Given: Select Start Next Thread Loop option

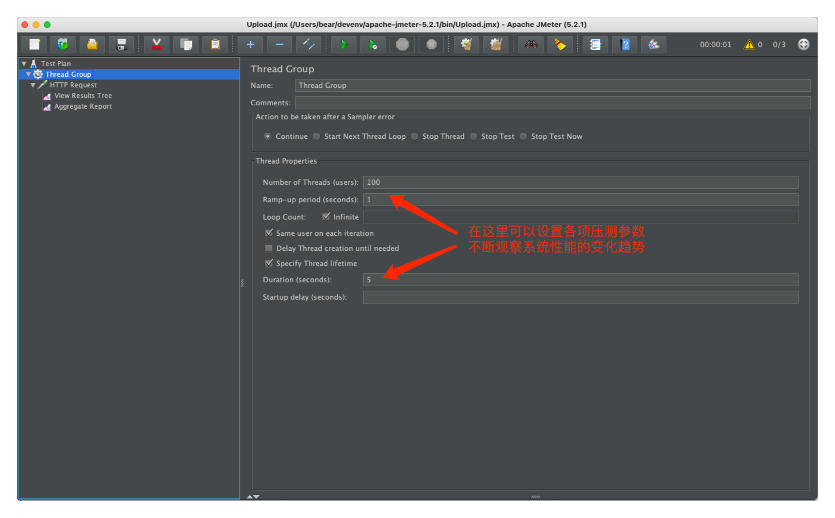Looking at the screenshot, I should [317, 136].
